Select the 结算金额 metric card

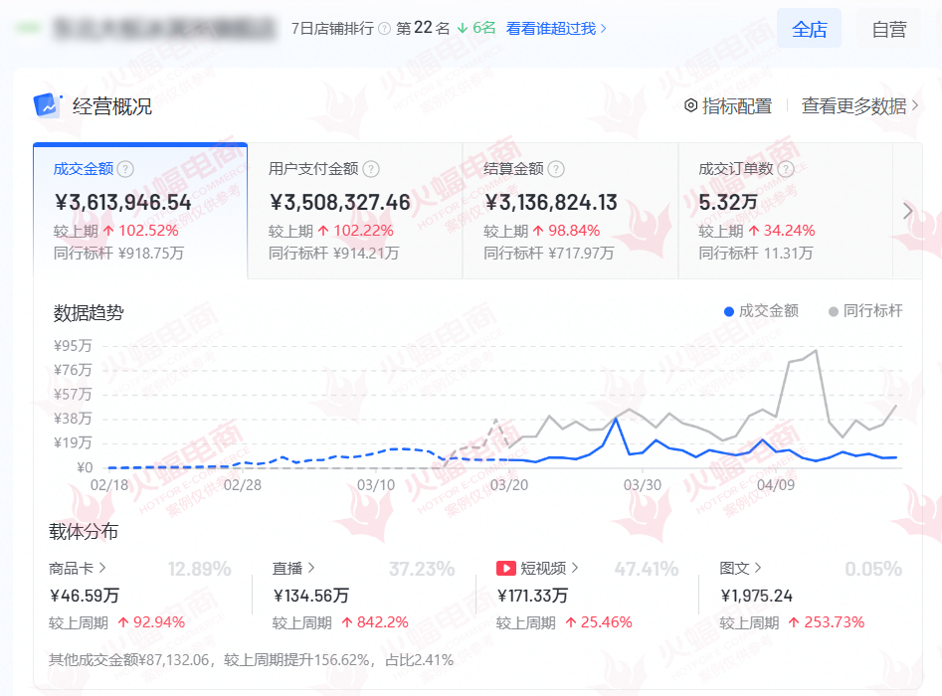click(x=570, y=212)
